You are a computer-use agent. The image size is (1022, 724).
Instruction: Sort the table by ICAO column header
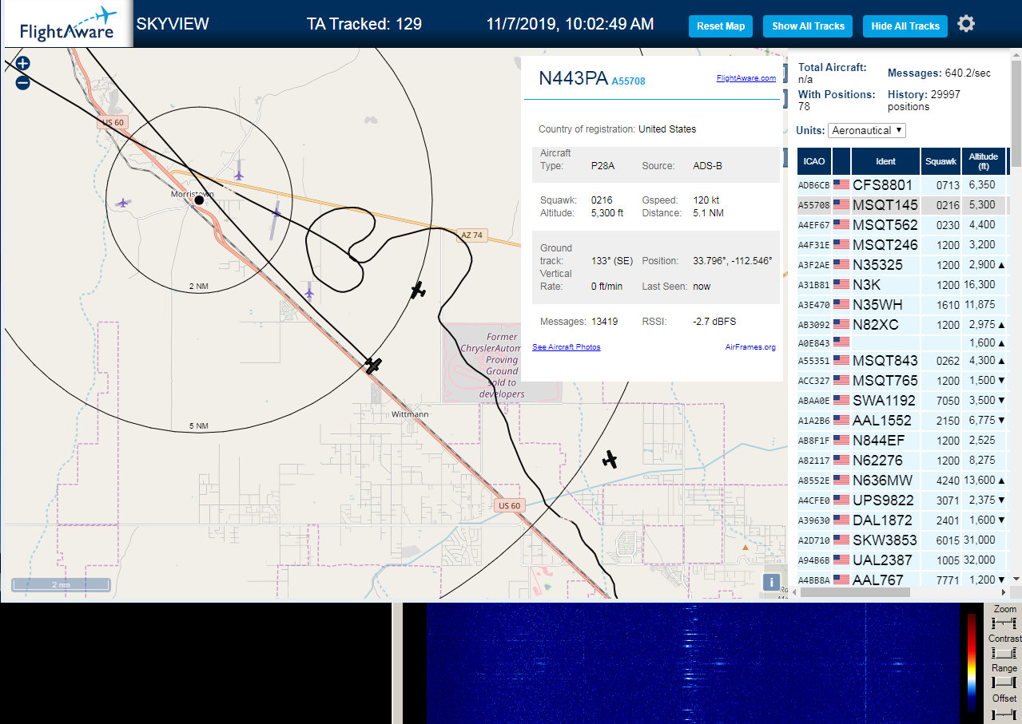[814, 161]
